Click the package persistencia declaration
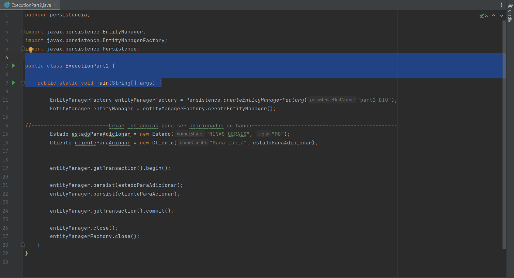Screen dimensions: 514x278 pos(57,15)
